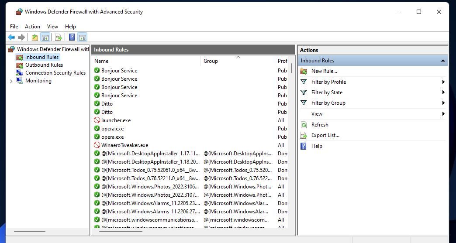Open Help from the toolbar question-mark icon
This screenshot has height=243, width=456.
(72, 37)
